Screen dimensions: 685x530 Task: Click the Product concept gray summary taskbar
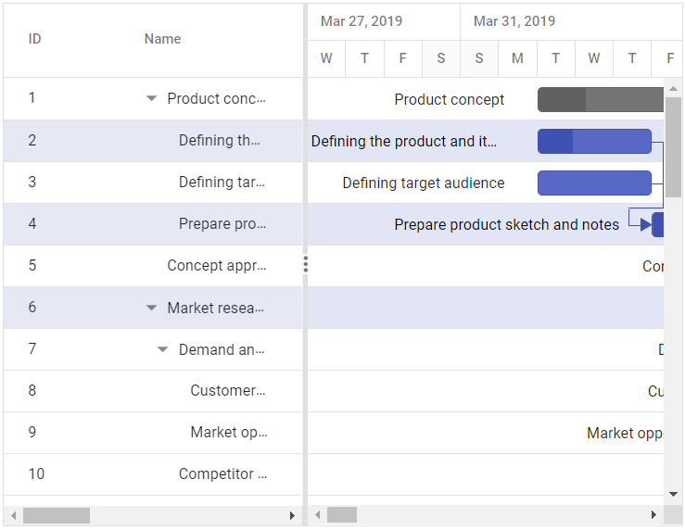click(601, 99)
